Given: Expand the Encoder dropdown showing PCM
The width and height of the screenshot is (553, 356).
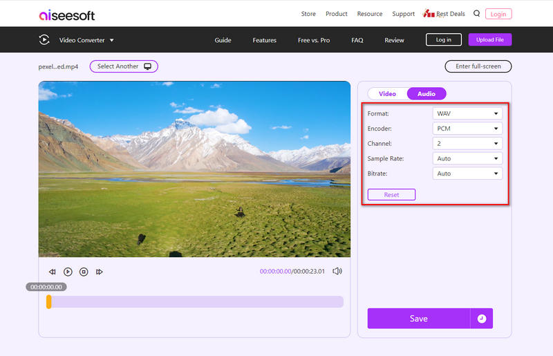Looking at the screenshot, I should [467, 129].
